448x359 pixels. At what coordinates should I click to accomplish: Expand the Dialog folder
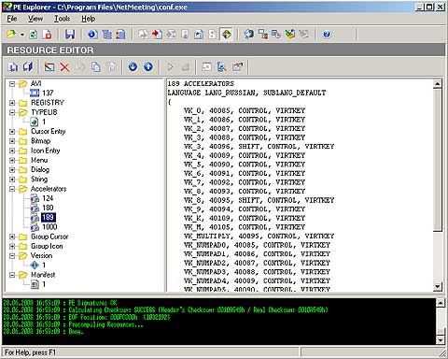[12, 170]
